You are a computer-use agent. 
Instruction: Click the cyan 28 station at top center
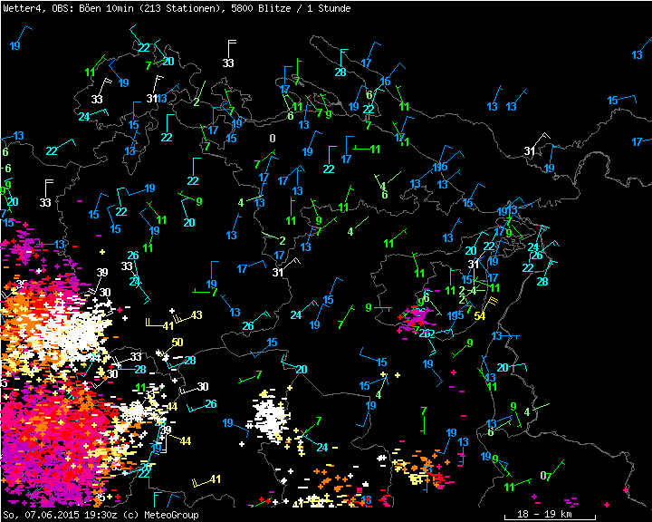(x=340, y=72)
